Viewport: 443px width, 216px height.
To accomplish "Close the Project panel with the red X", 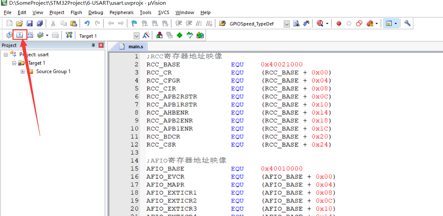I will click(x=101, y=45).
